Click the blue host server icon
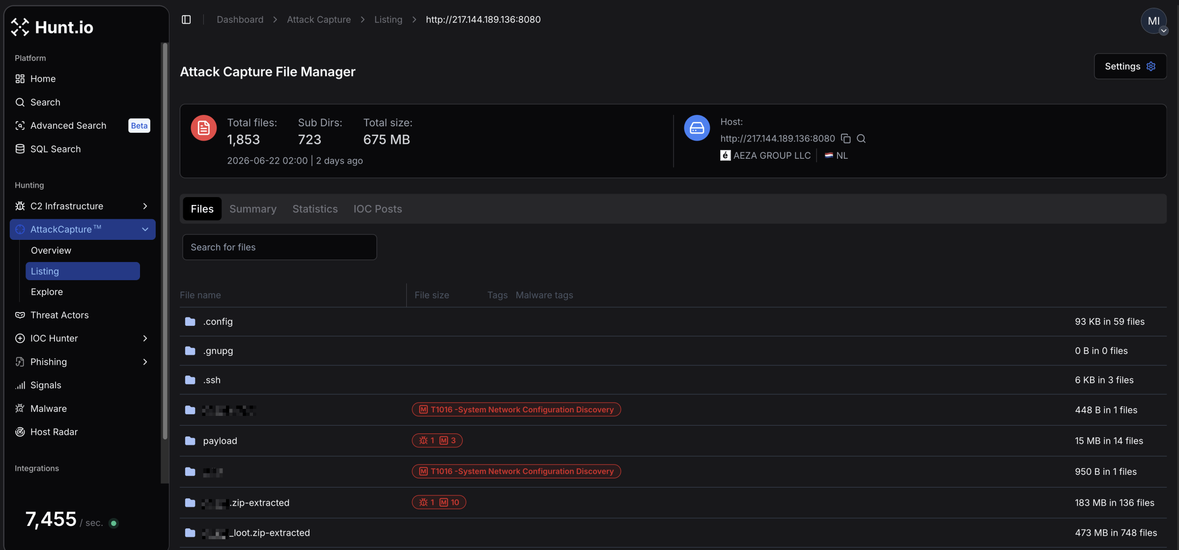1179x550 pixels. coord(697,128)
